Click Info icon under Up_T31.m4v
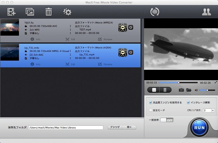This screenshot has height=143, width=218. 32,64
